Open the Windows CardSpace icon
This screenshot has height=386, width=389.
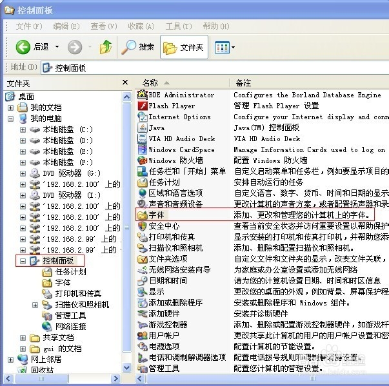pyautogui.click(x=143, y=150)
